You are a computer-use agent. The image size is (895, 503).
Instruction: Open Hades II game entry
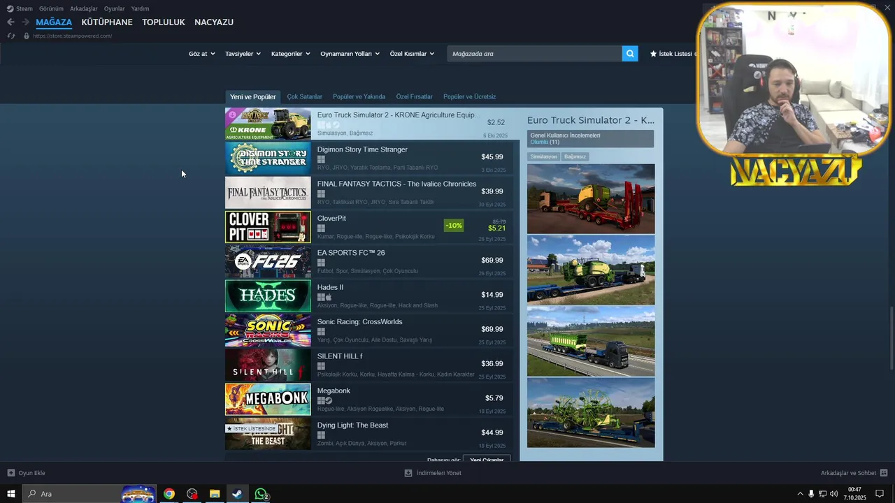(369, 296)
